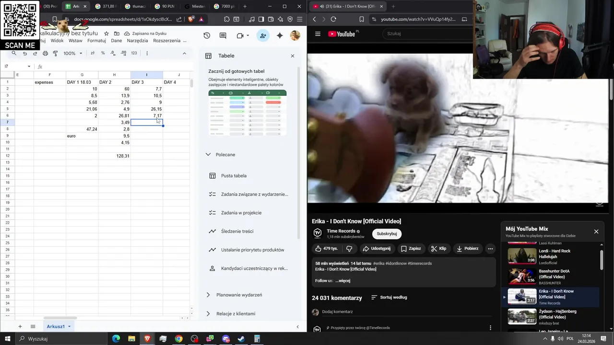
Task: Open Steam from the Windows taskbar
Action: pos(241,339)
